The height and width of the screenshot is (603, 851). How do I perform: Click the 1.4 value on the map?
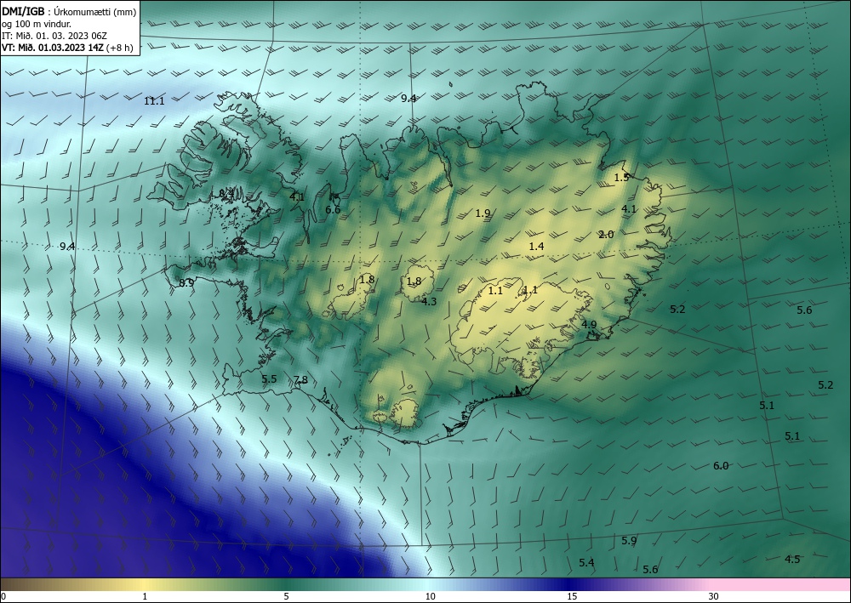[536, 246]
